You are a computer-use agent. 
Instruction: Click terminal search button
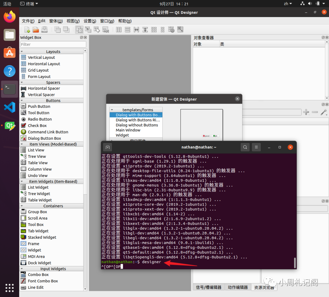click(x=245, y=147)
